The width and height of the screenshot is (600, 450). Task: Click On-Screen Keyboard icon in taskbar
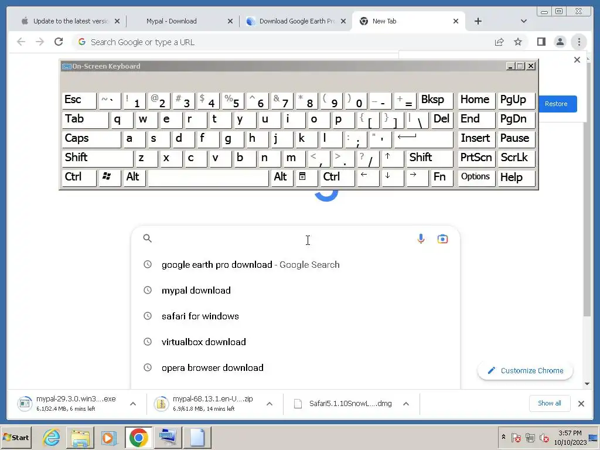[168, 437]
